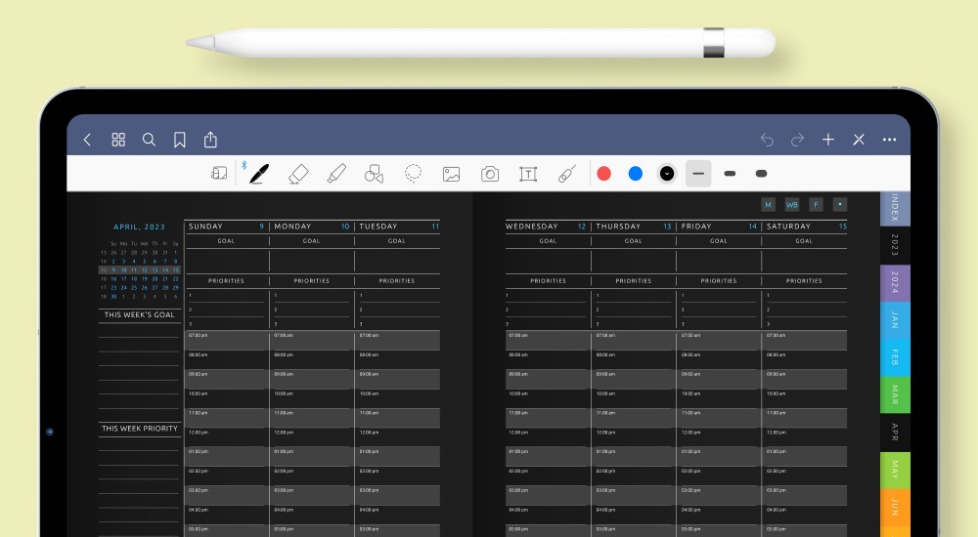Open the three-dot more options menu
978x537 pixels.
[x=889, y=140]
